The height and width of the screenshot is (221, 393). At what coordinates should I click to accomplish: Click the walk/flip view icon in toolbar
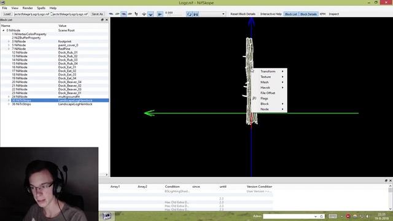(x=136, y=14)
